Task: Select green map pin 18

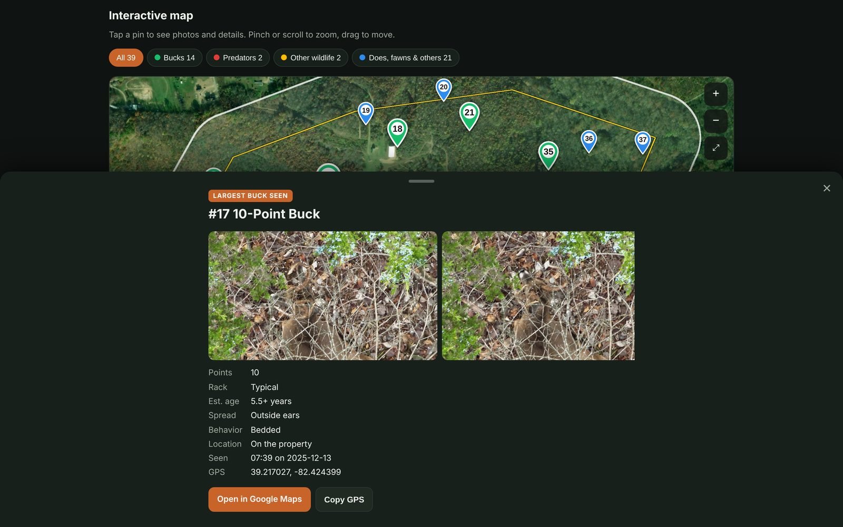Action: coord(397,132)
